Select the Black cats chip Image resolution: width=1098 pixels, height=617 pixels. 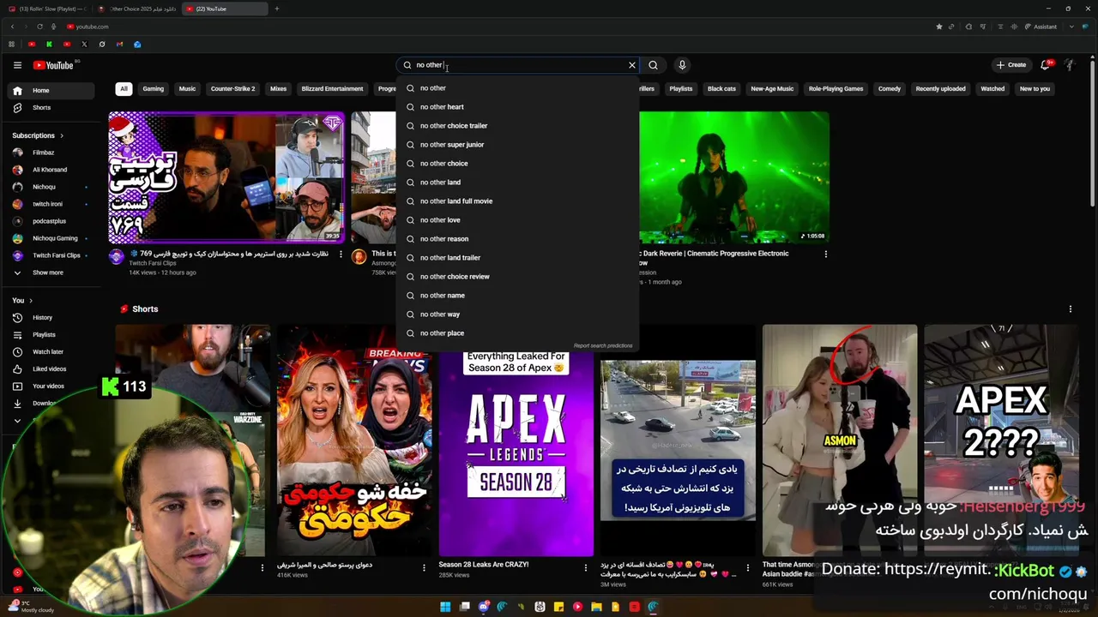pos(721,88)
